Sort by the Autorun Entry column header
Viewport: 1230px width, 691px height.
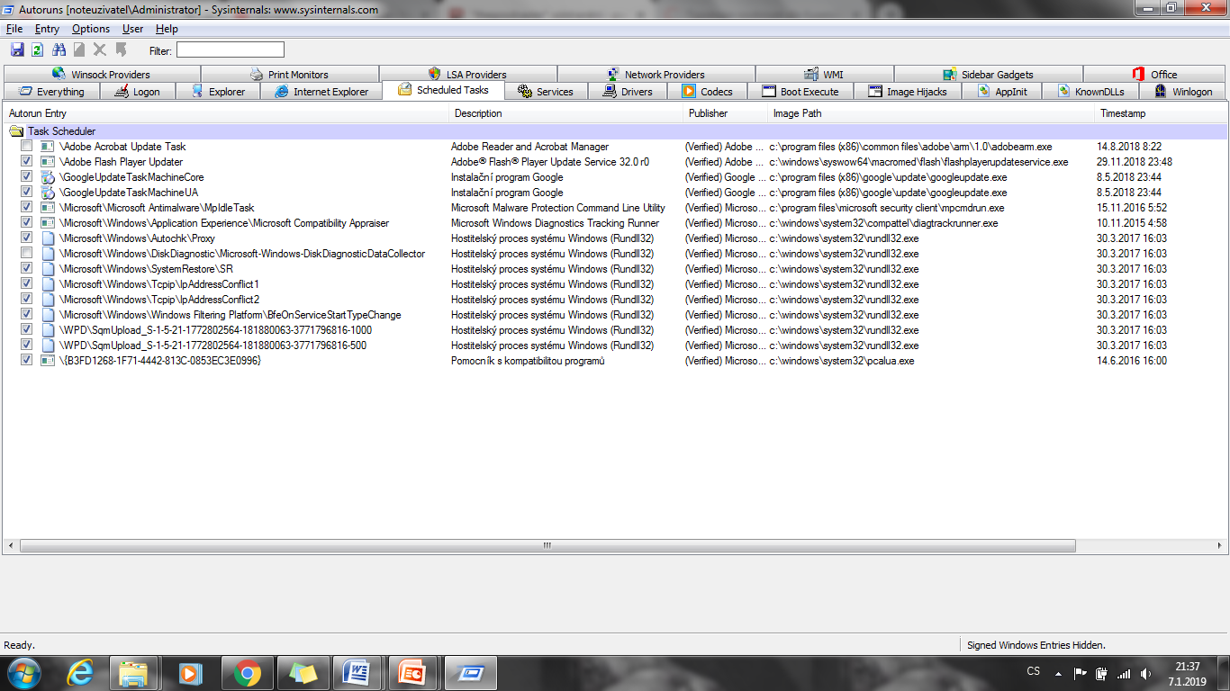226,113
